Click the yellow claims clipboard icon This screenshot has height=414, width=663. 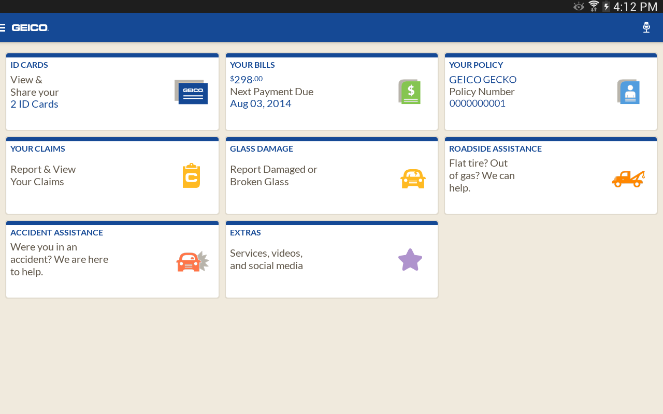pyautogui.click(x=191, y=175)
